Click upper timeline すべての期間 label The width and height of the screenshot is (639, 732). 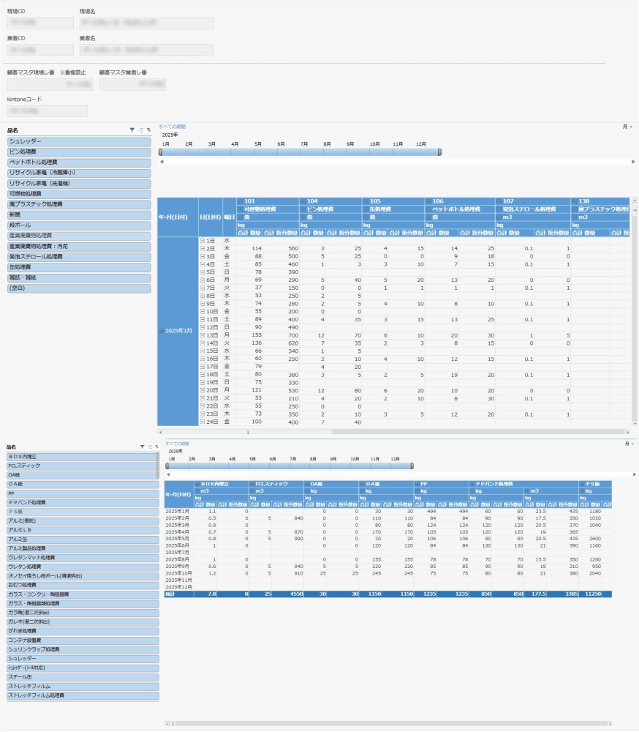tap(172, 127)
